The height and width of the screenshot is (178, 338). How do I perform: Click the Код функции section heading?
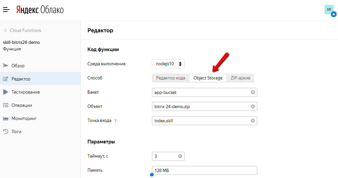pos(103,49)
